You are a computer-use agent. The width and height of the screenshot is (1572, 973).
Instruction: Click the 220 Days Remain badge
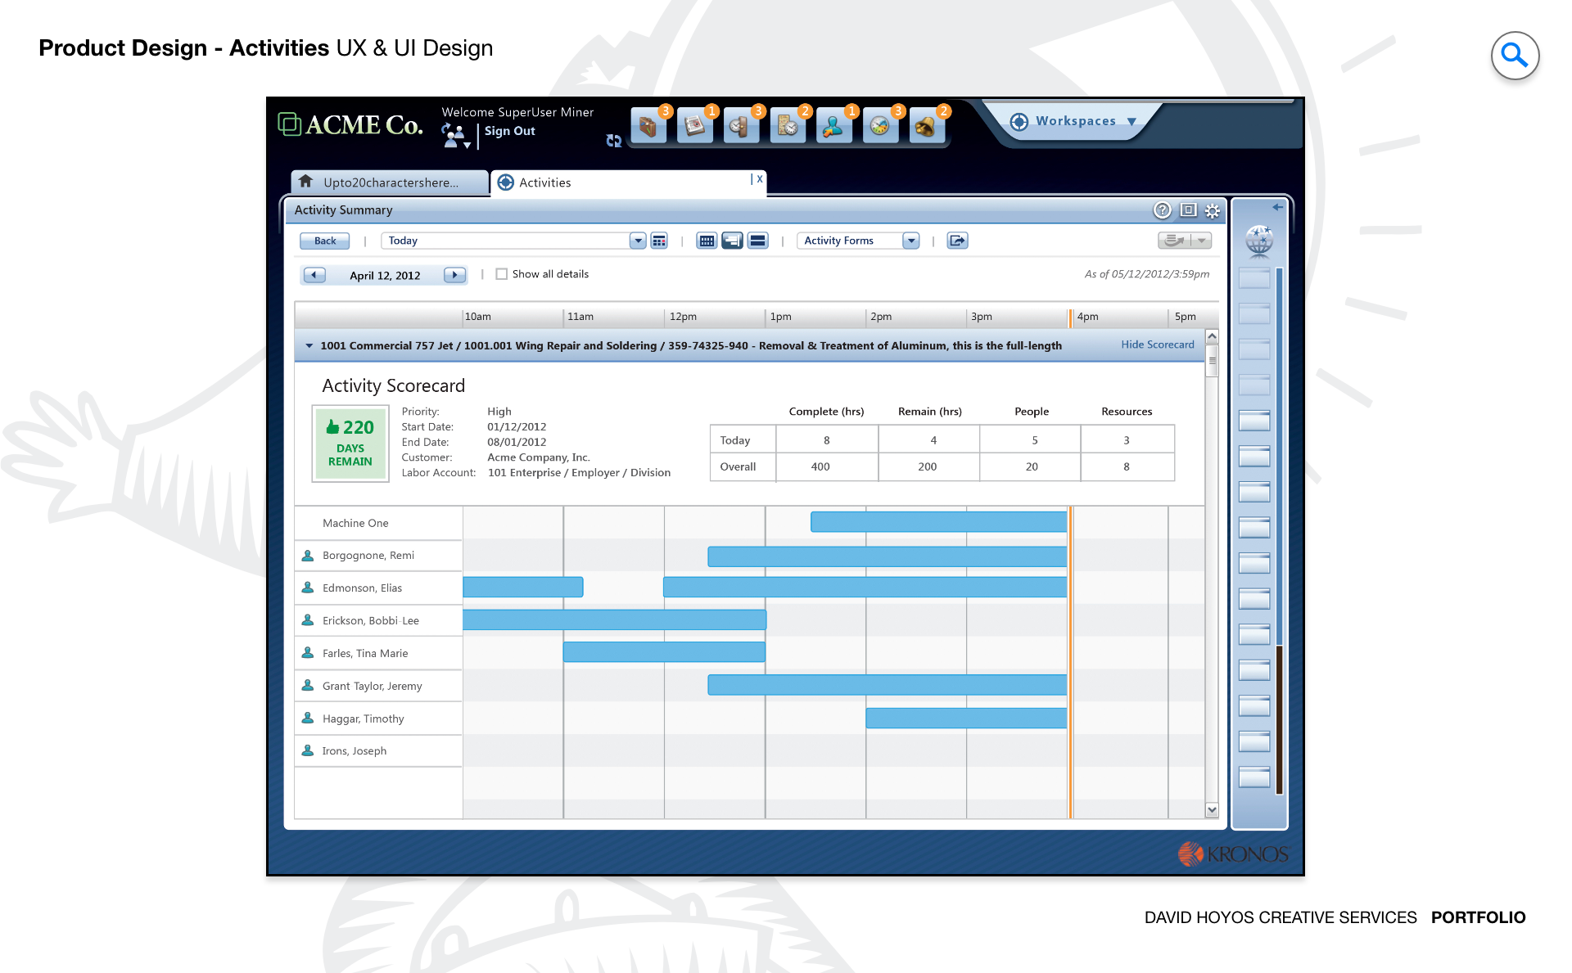350,444
